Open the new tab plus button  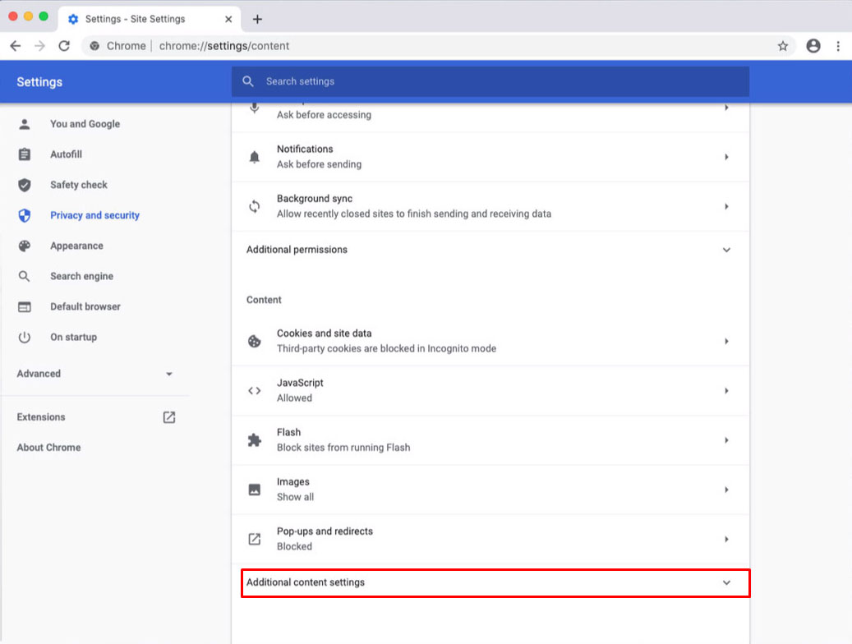257,19
